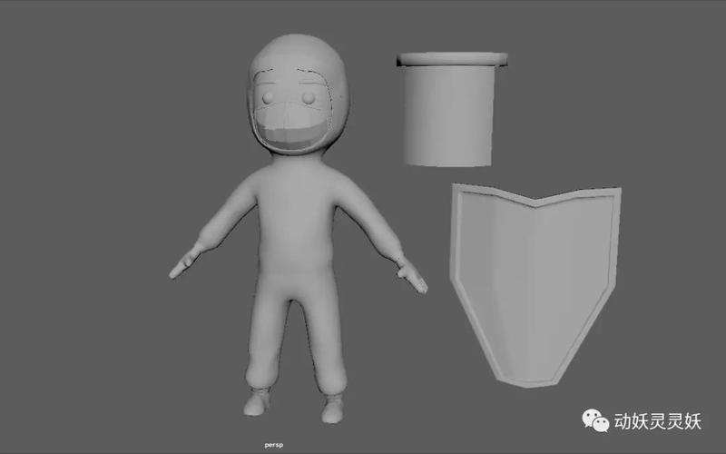Select the character's head with hood

pyautogui.click(x=298, y=94)
